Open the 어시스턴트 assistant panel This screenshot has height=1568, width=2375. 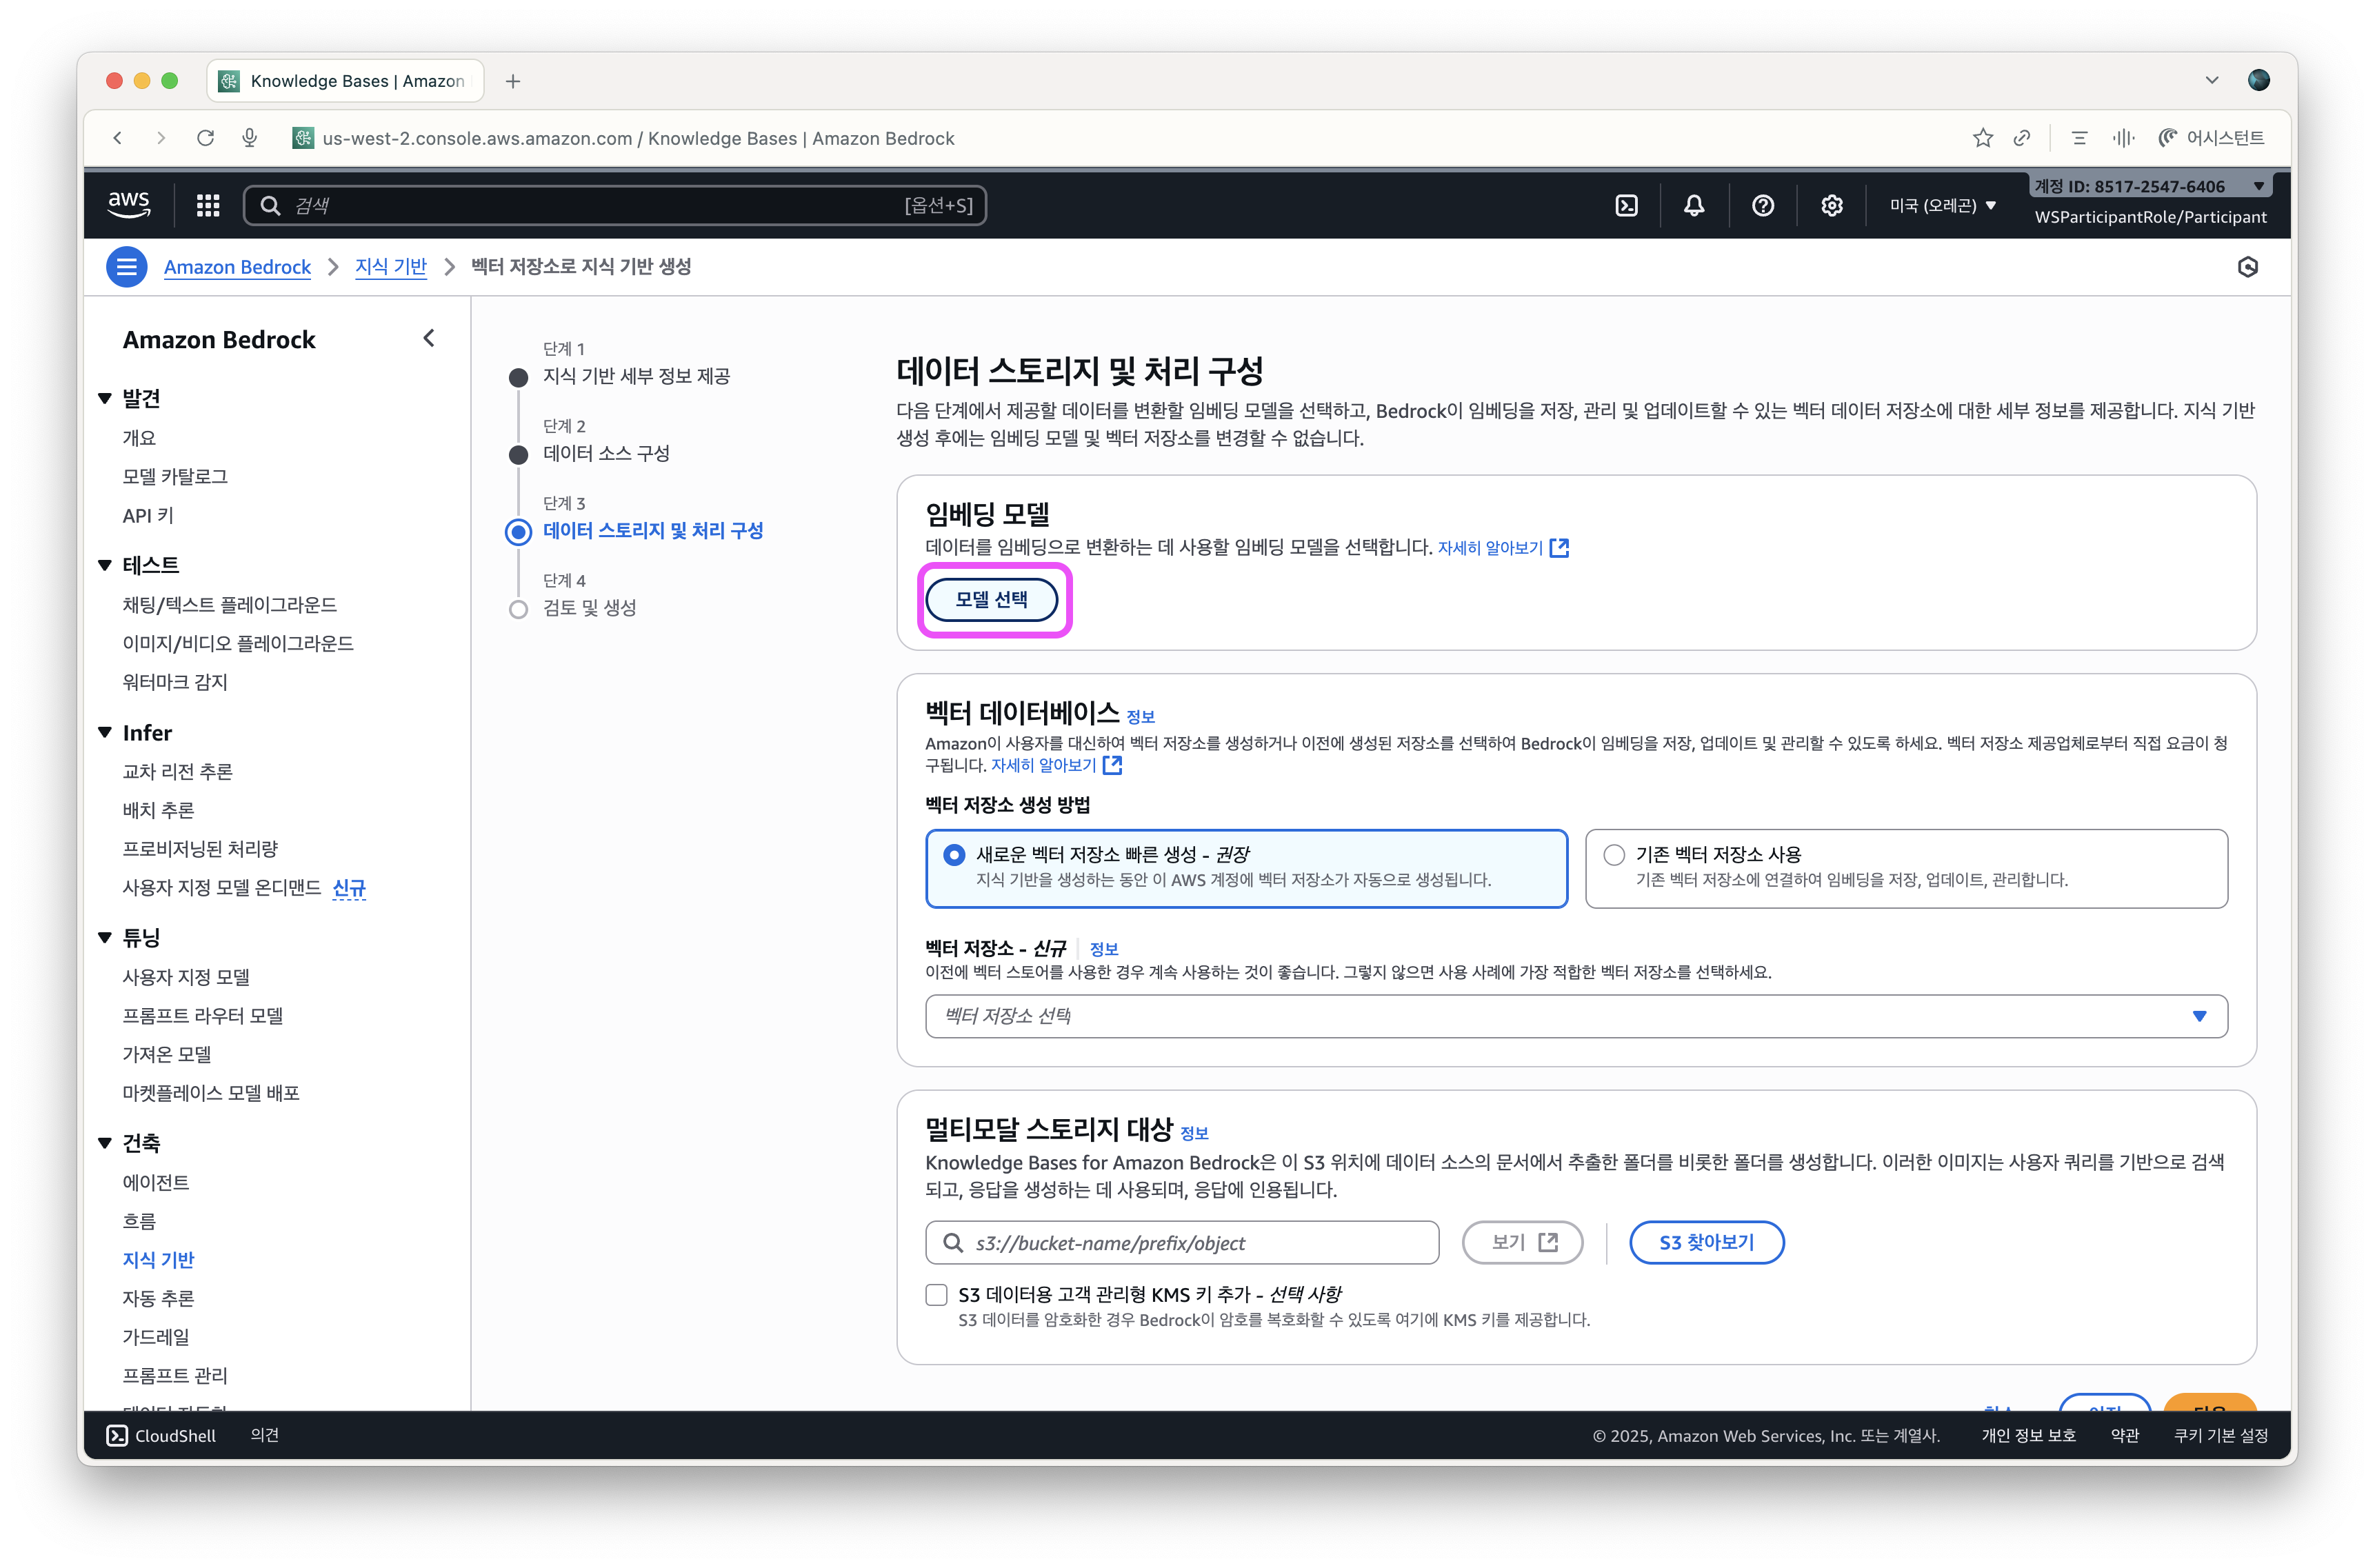[2211, 138]
